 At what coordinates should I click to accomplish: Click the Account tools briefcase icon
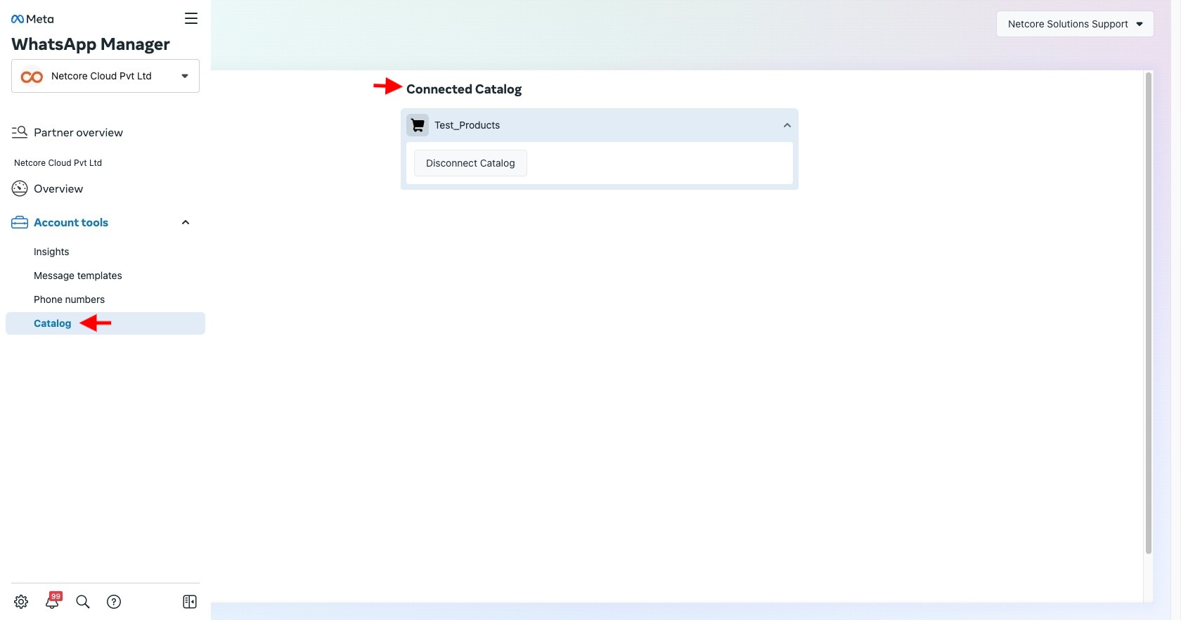click(x=20, y=223)
